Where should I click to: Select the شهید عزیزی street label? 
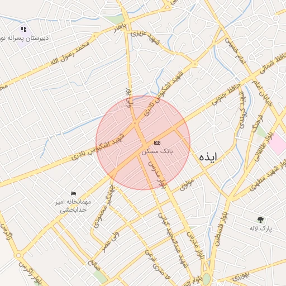145,37
